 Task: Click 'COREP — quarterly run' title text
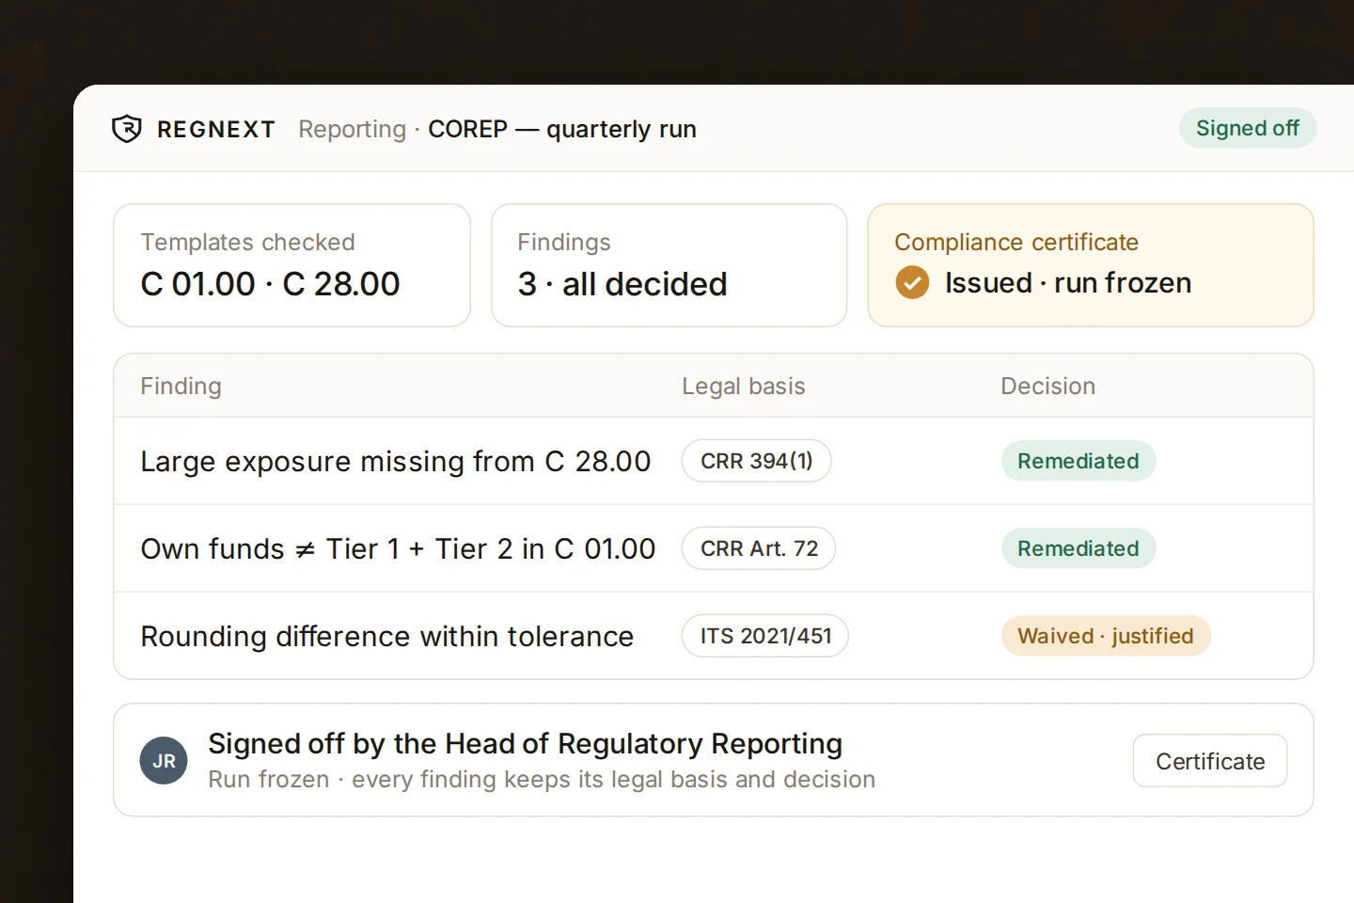(x=562, y=129)
